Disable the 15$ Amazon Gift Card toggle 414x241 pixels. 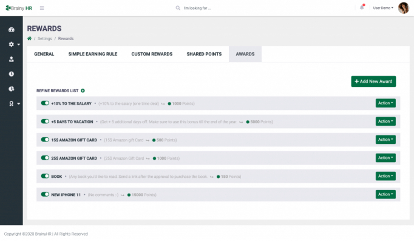coord(45,140)
